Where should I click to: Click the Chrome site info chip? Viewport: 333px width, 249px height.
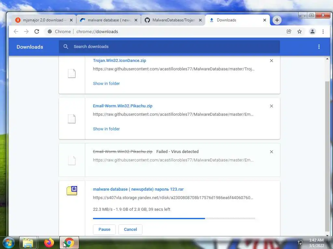[x=59, y=31]
